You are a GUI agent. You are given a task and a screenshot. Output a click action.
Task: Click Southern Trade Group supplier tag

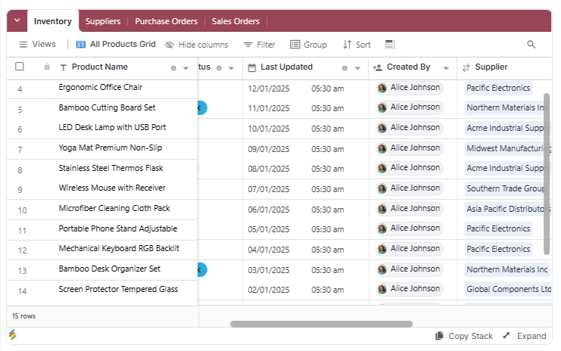coord(506,188)
